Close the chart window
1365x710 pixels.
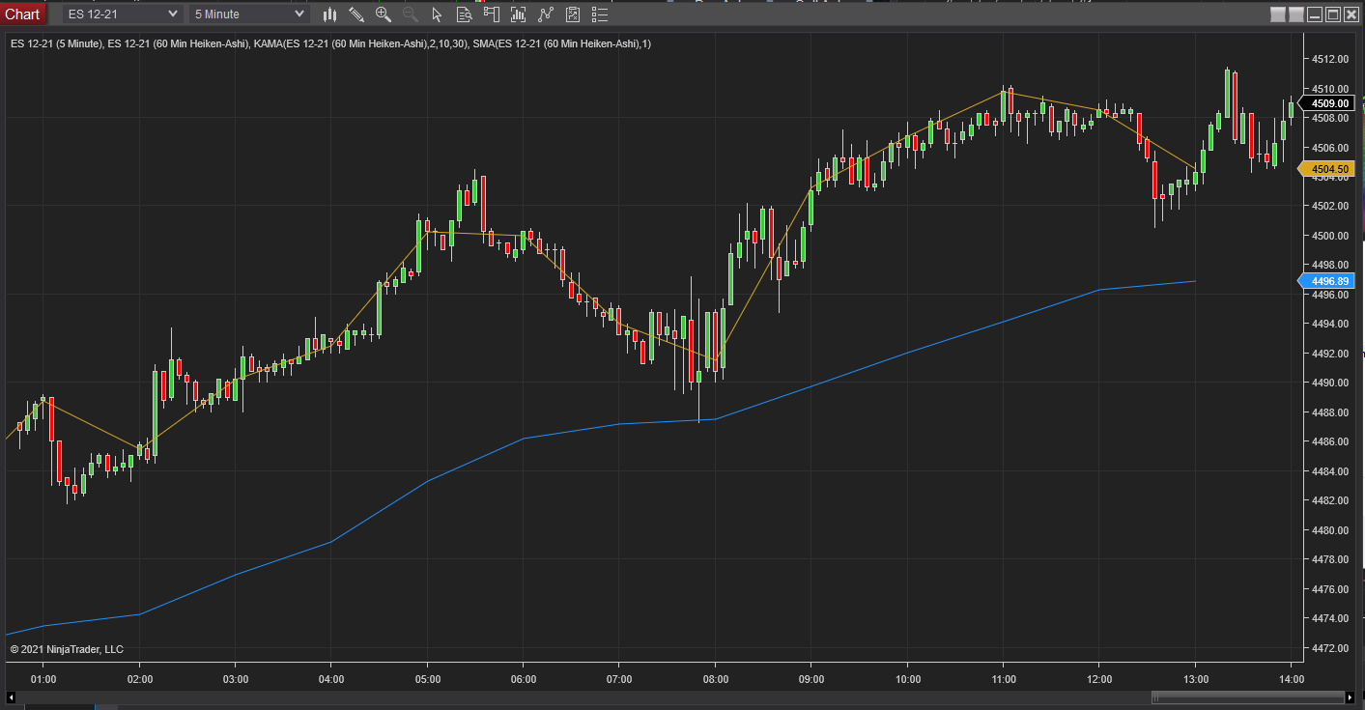pyautogui.click(x=1351, y=14)
